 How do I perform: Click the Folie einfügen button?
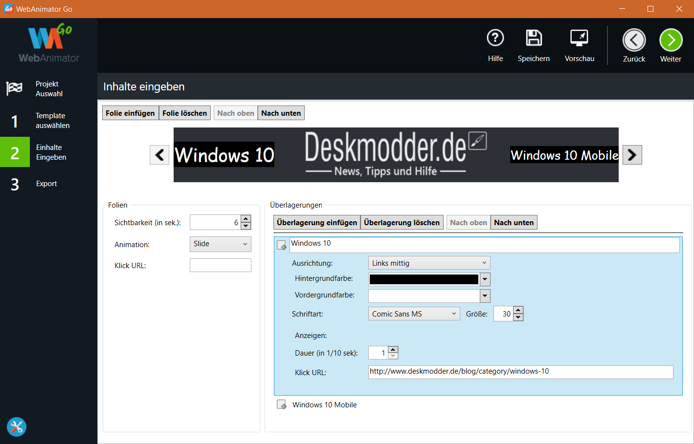(x=130, y=113)
